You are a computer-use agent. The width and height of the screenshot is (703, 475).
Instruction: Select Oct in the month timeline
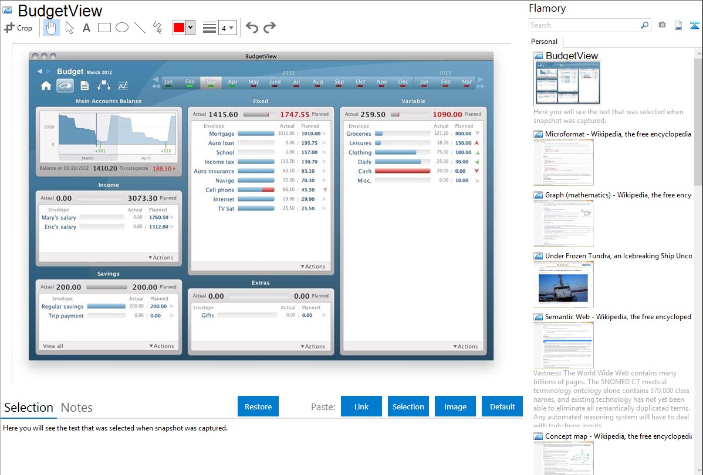(360, 82)
